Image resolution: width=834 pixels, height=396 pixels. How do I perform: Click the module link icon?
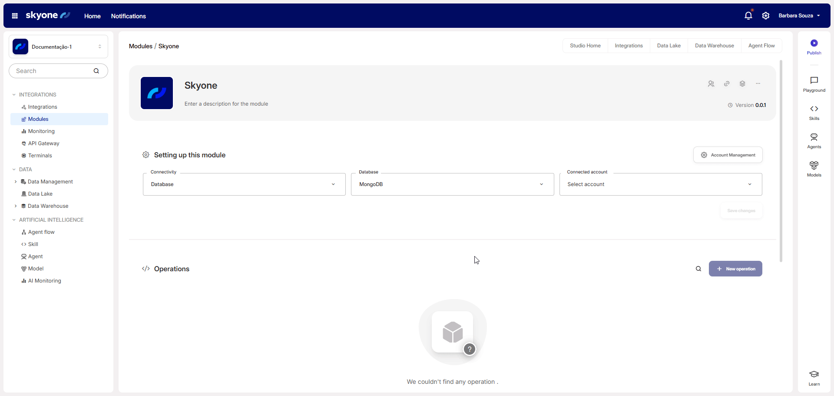[727, 83]
